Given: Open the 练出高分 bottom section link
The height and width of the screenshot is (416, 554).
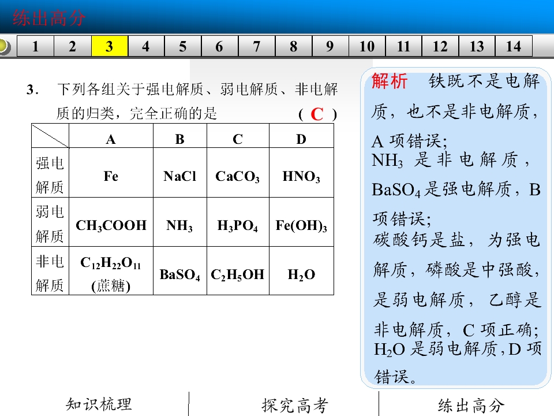Looking at the screenshot, I should point(471,406).
